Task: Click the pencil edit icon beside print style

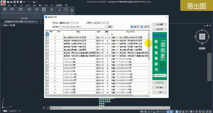Action: [108, 23]
